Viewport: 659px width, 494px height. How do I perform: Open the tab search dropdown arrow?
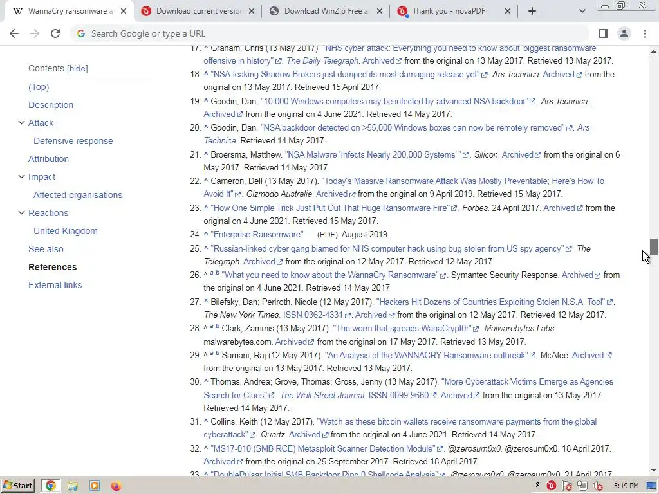pos(582,11)
